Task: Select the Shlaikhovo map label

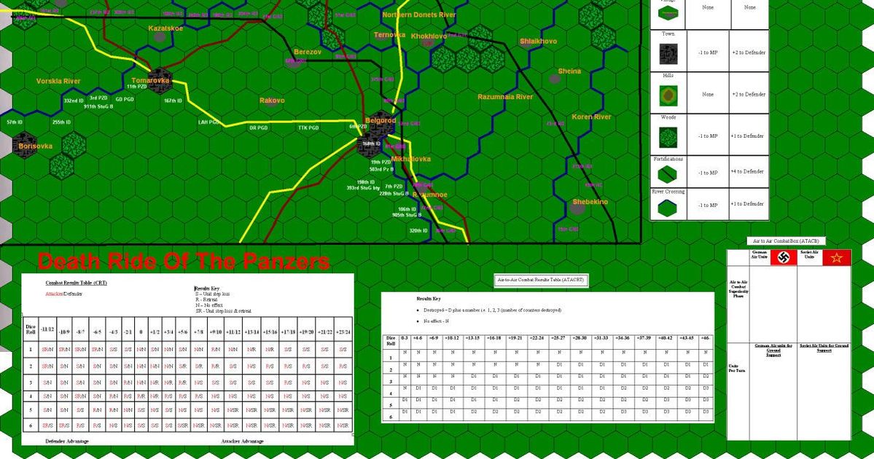Action: click(x=539, y=42)
